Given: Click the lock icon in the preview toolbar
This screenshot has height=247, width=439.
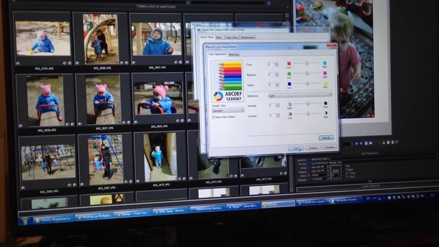Looking at the screenshot, I should pos(384,143).
